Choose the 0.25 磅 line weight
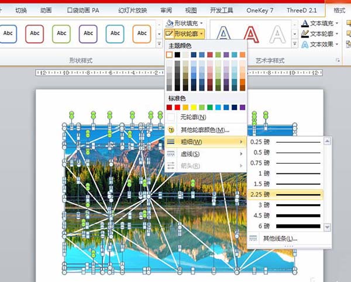 point(285,142)
